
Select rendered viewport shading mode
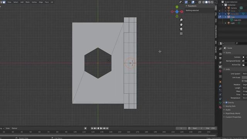(x=212, y=2)
